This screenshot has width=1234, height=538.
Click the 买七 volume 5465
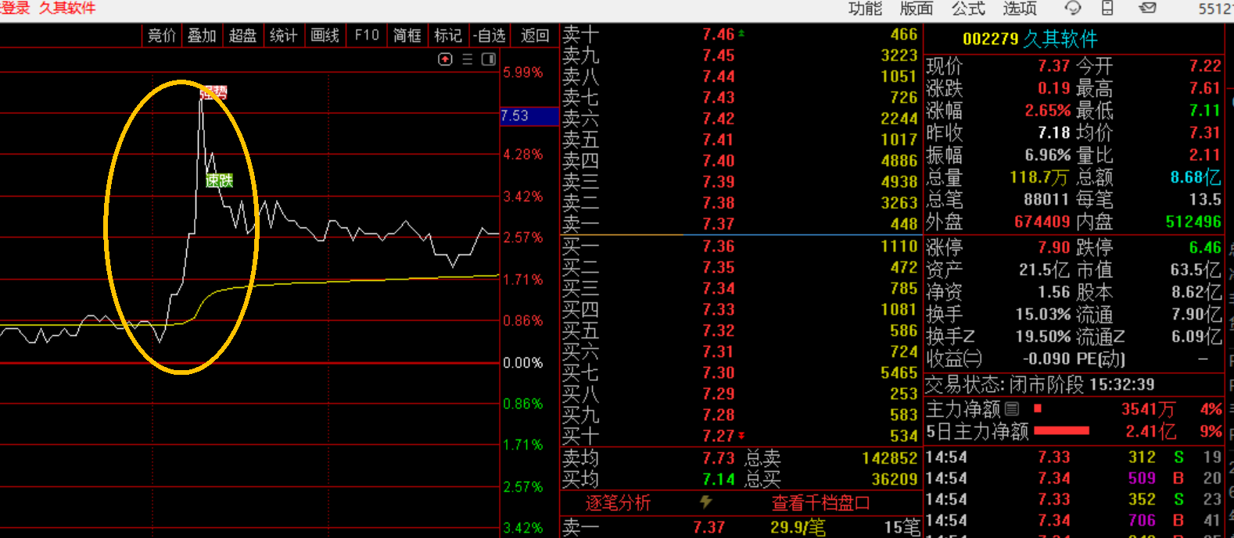pyautogui.click(x=899, y=372)
